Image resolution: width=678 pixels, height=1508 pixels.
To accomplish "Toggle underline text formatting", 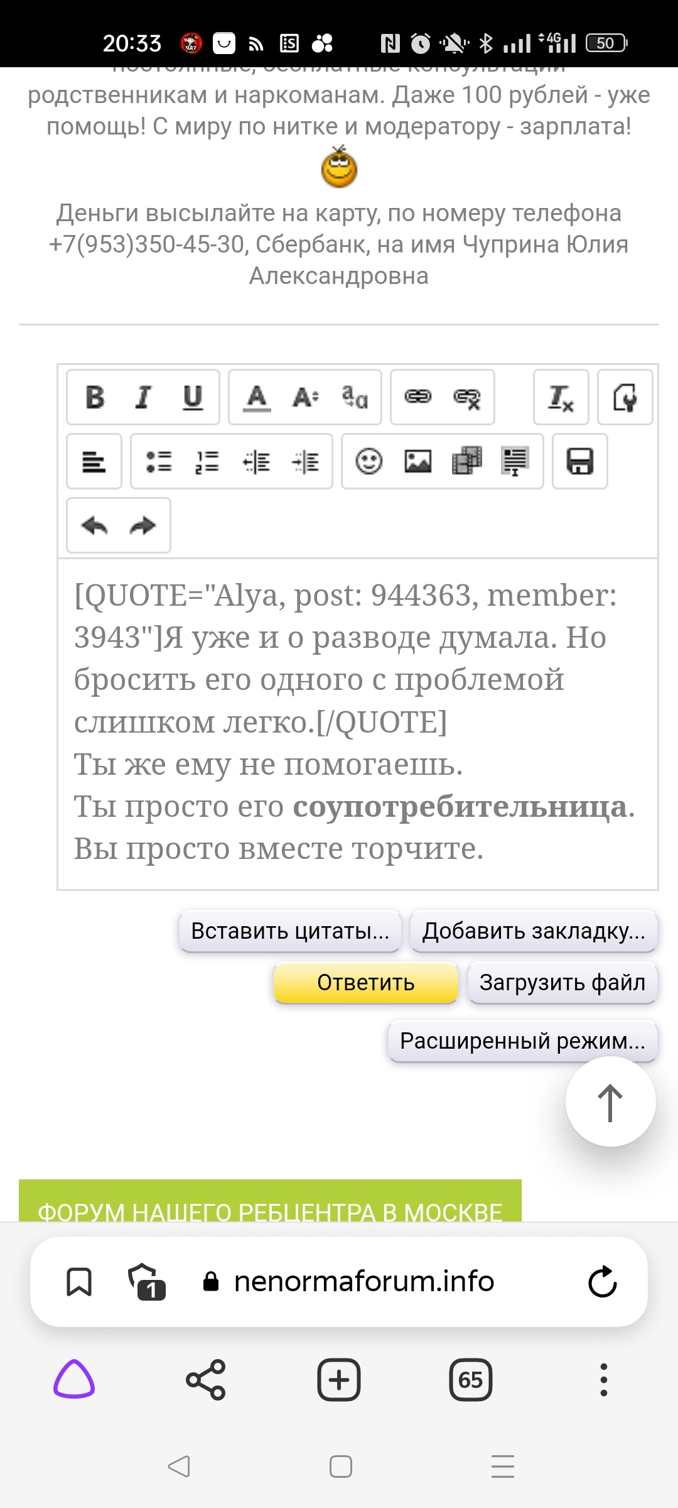I will coord(193,398).
